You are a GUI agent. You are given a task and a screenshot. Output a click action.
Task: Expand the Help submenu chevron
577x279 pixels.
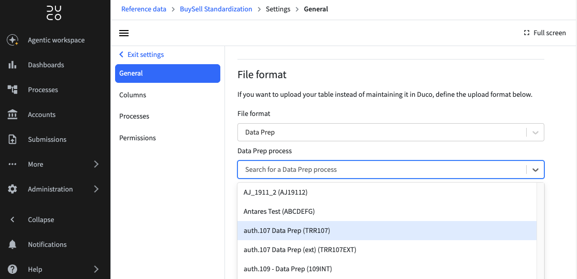(x=96, y=270)
